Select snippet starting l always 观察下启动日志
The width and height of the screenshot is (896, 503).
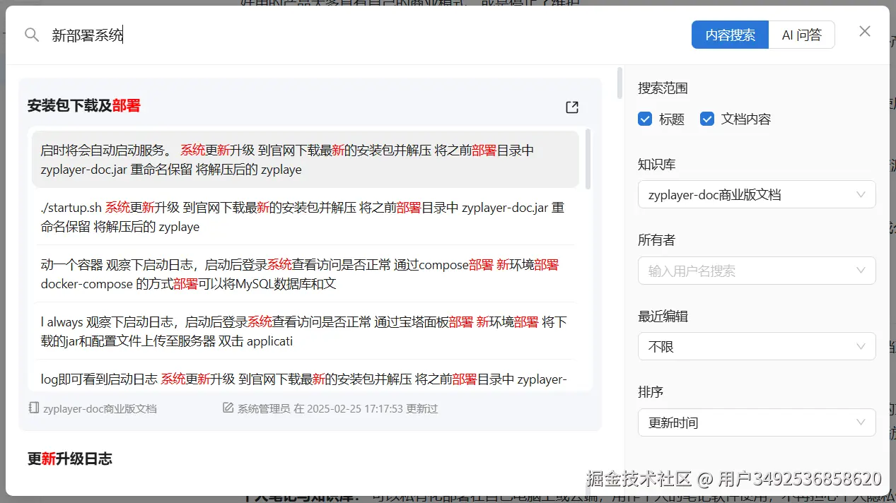click(x=306, y=331)
